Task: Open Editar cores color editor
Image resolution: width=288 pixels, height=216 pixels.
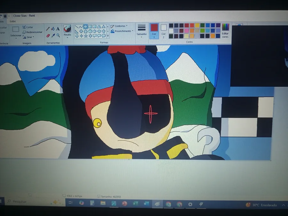Action: tap(225, 31)
